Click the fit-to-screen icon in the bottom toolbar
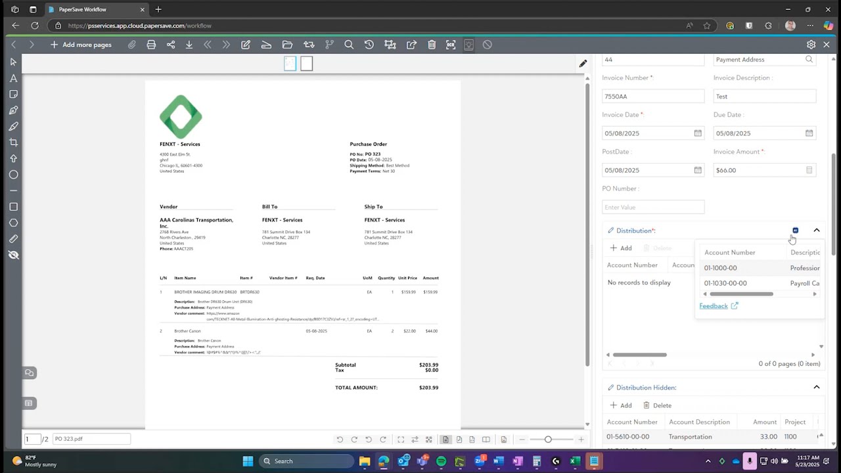The height and width of the screenshot is (473, 841). [401, 439]
